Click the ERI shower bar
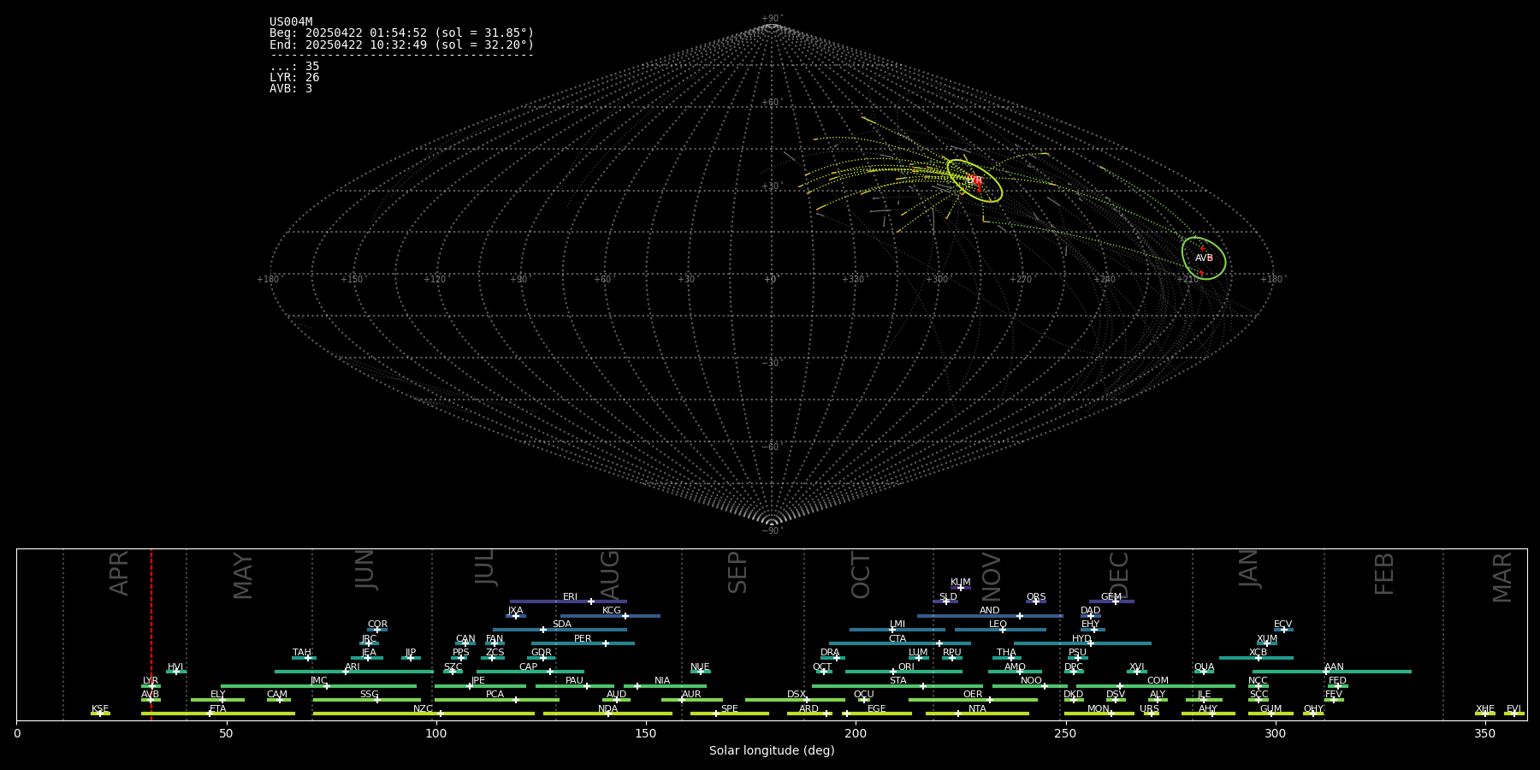Screen dimensions: 1540x770 568,601
